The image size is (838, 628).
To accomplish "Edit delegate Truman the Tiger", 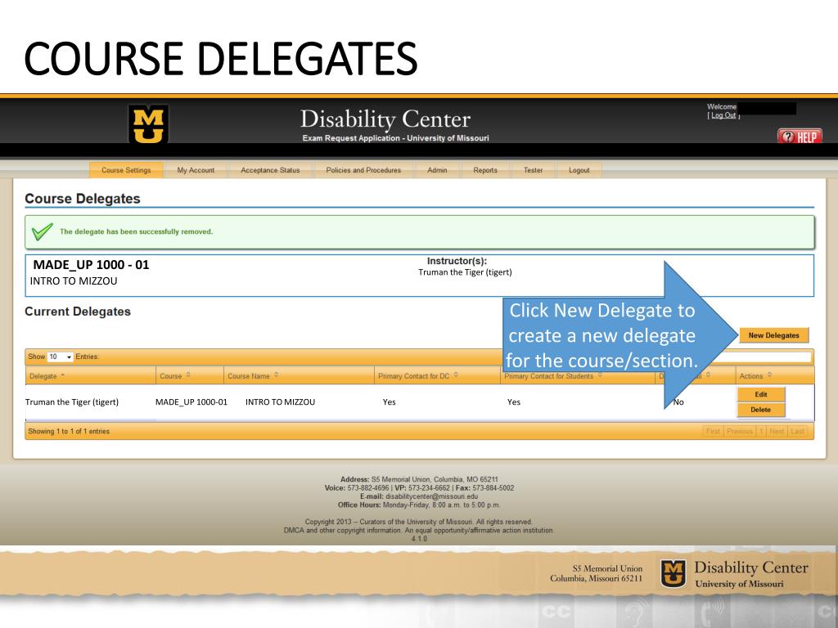I will pyautogui.click(x=761, y=395).
